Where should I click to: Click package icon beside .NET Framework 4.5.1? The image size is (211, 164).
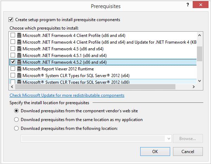point(19,55)
